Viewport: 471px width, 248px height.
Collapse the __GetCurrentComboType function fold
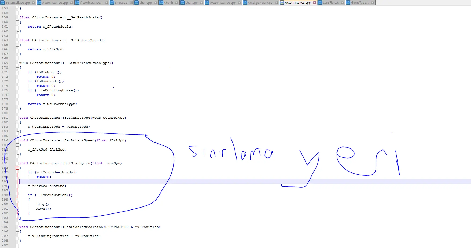(17, 68)
